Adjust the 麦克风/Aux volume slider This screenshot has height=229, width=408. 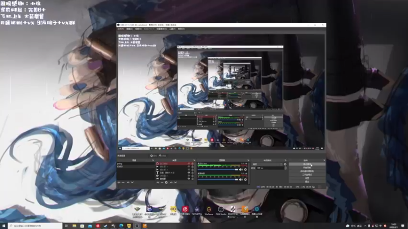(218, 169)
